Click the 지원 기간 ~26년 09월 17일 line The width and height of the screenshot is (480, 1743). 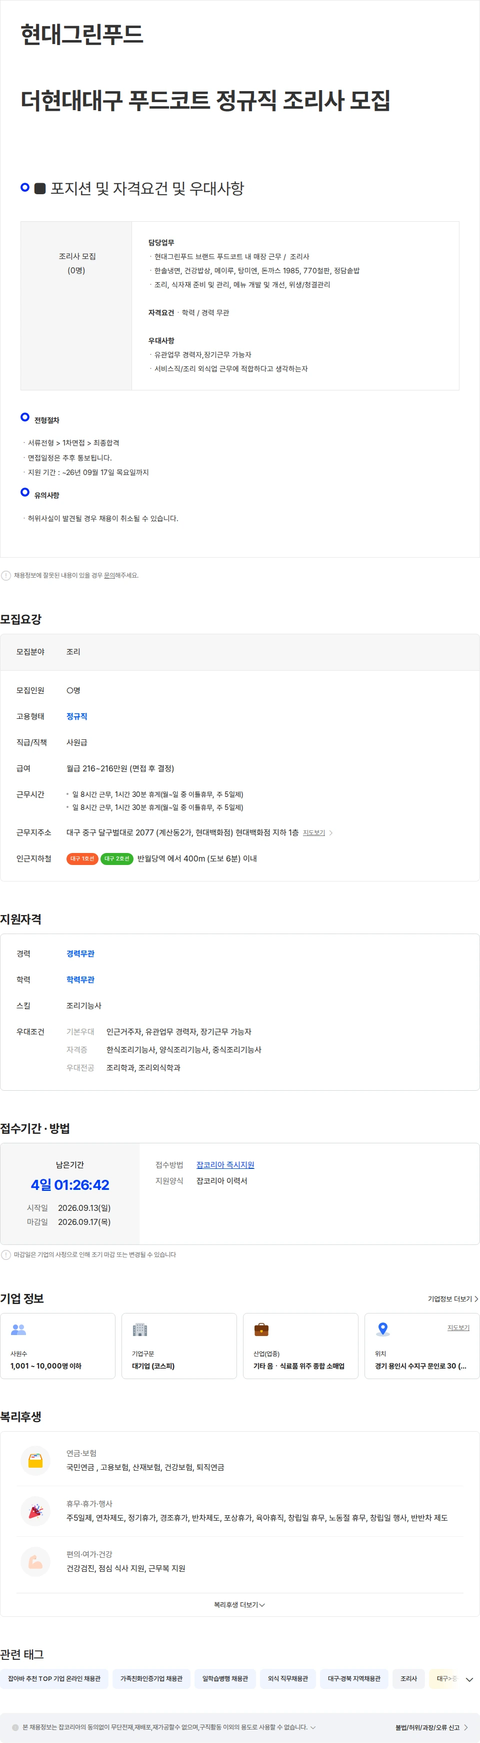pos(88,473)
